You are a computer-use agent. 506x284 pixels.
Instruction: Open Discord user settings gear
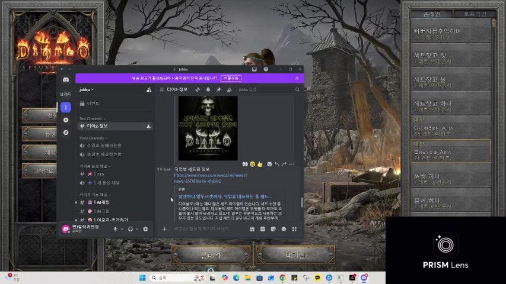coord(145,229)
